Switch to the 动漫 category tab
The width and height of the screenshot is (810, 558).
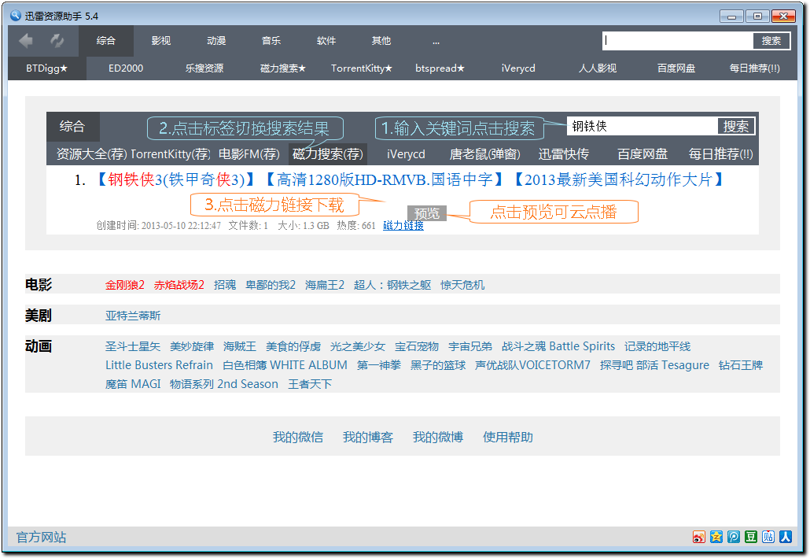[216, 40]
